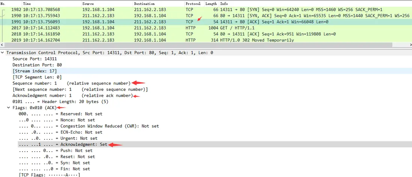Screen dimensions: 412x177
Task: Select the Header Length: 20 bytes line
Action: coord(60,102)
